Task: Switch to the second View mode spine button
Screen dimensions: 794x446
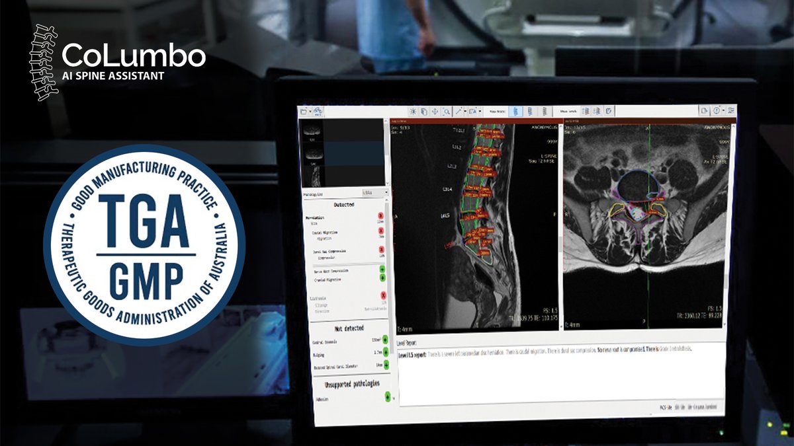Action: [530, 112]
